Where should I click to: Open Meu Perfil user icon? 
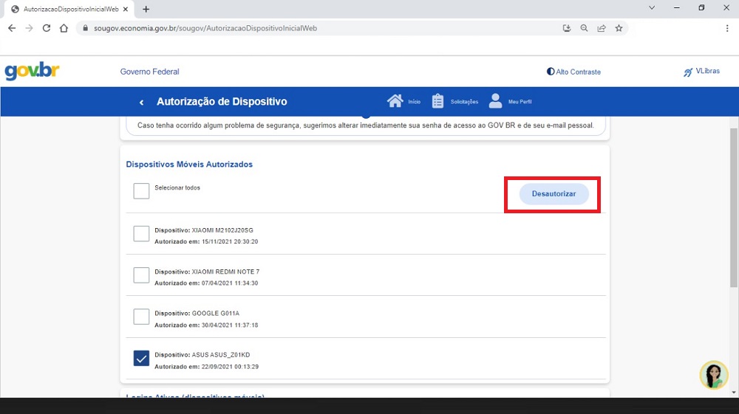pyautogui.click(x=495, y=101)
